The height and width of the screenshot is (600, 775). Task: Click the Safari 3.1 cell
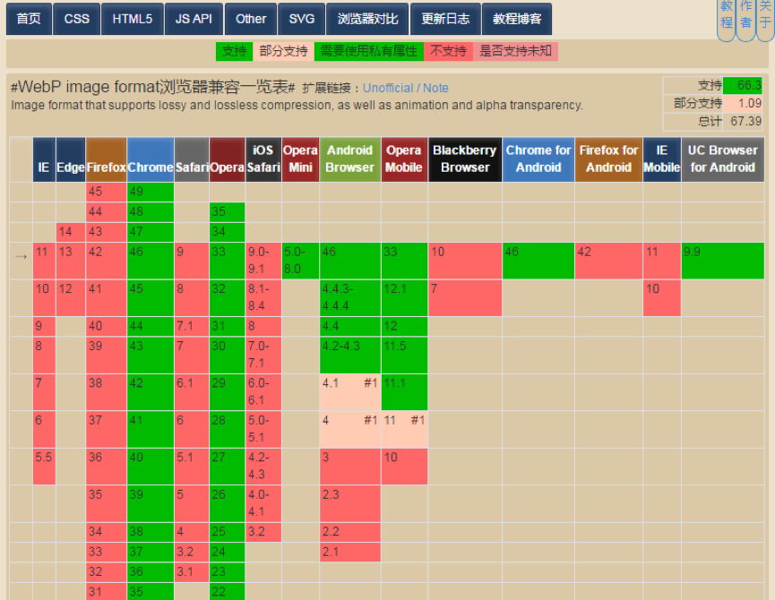(x=191, y=572)
